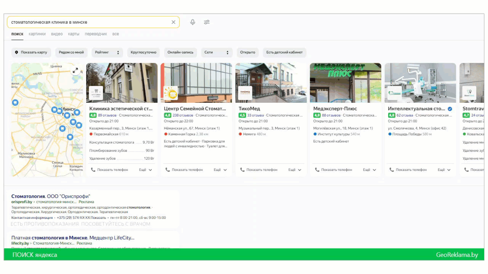Toggle the Круглосуточно filter
The width and height of the screenshot is (488, 274).
(x=144, y=53)
